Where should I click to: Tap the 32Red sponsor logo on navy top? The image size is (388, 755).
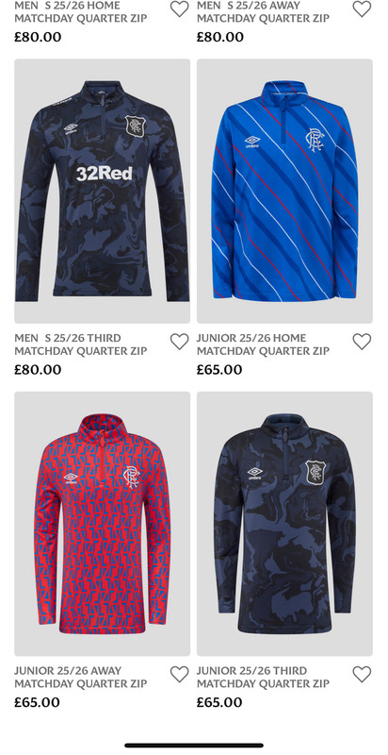point(105,174)
